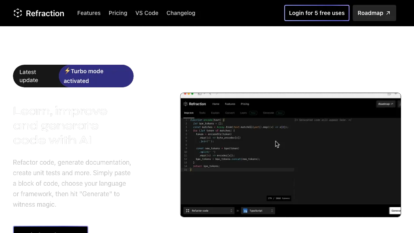Open the Pricing page from top navigation
Viewport: 414px width, 233px height.
(x=118, y=13)
